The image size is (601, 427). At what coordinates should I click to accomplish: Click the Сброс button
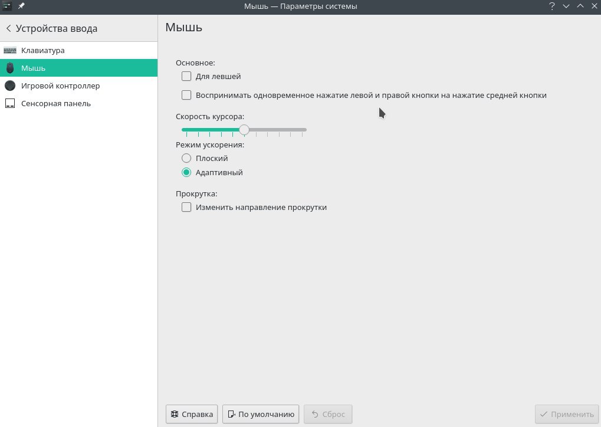click(x=328, y=414)
